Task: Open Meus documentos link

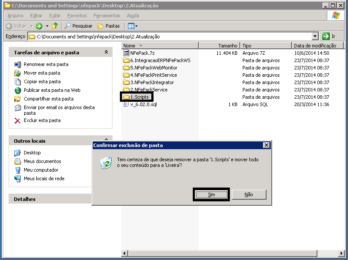Action: 42,161
